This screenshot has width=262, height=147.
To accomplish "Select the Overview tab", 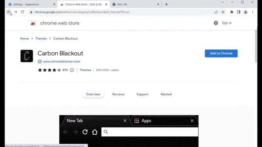I will (93, 94).
